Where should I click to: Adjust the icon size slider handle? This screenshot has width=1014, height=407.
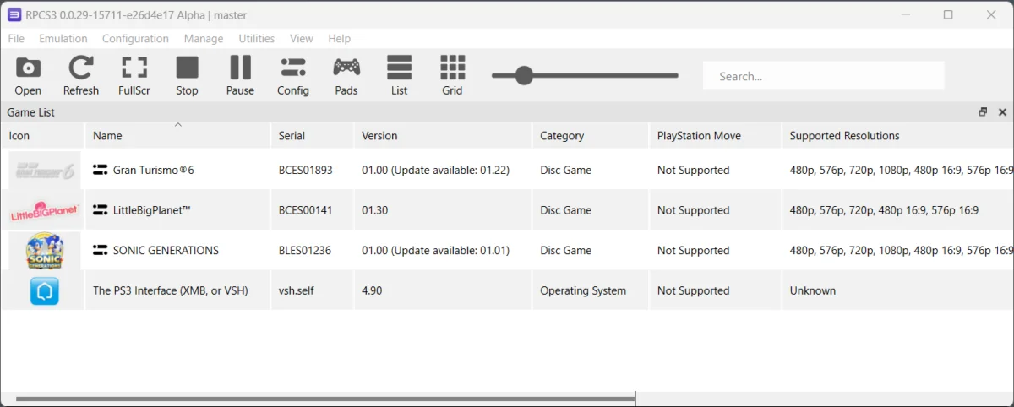click(524, 76)
